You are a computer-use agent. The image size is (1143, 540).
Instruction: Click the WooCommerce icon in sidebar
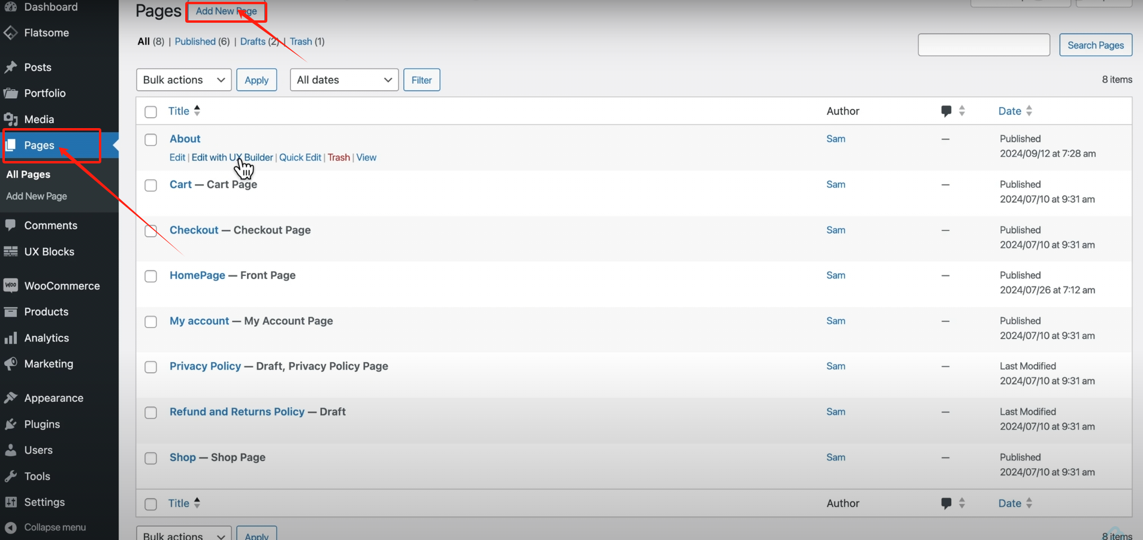(x=11, y=286)
